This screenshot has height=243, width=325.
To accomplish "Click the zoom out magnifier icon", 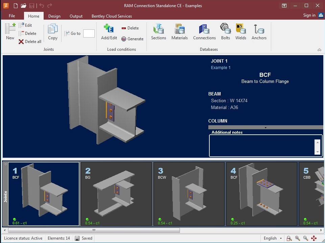I will 305,238.
